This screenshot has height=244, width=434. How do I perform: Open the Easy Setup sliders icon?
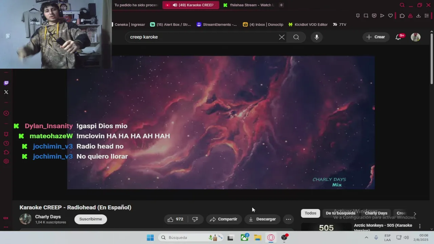click(x=427, y=16)
